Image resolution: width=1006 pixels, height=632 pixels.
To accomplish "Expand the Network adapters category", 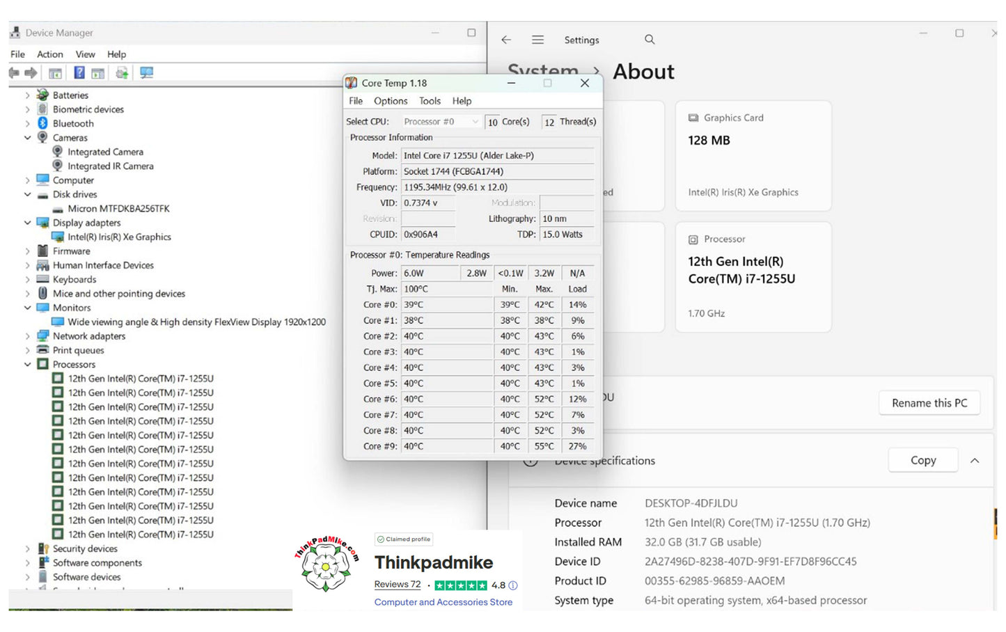I will (28, 336).
